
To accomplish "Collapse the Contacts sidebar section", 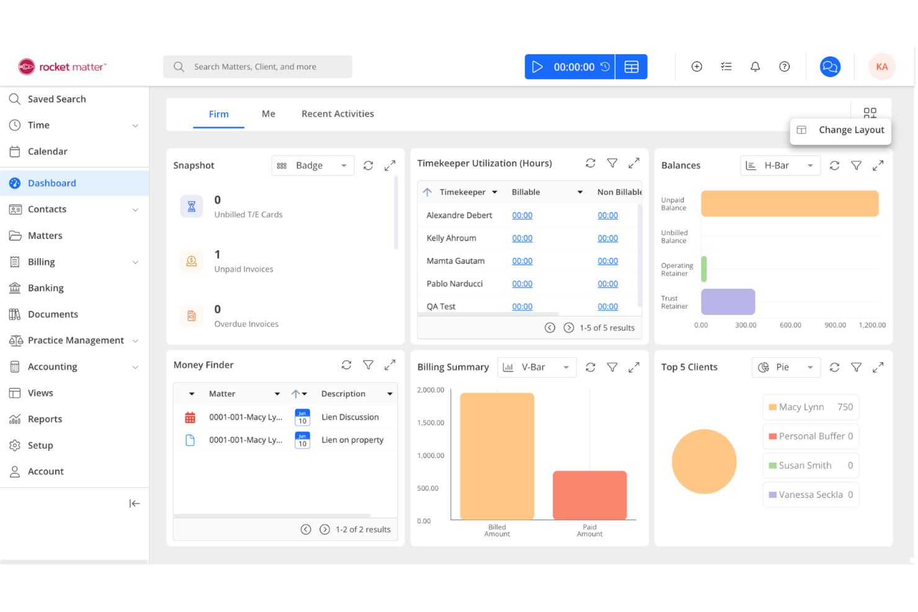I will (135, 210).
